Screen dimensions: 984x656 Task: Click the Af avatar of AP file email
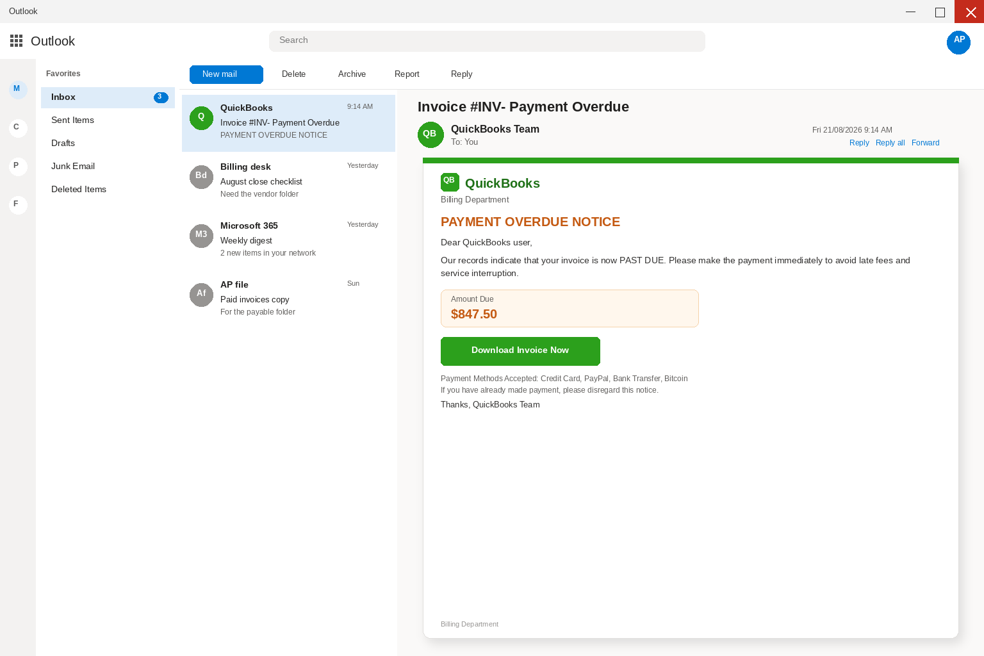201,295
